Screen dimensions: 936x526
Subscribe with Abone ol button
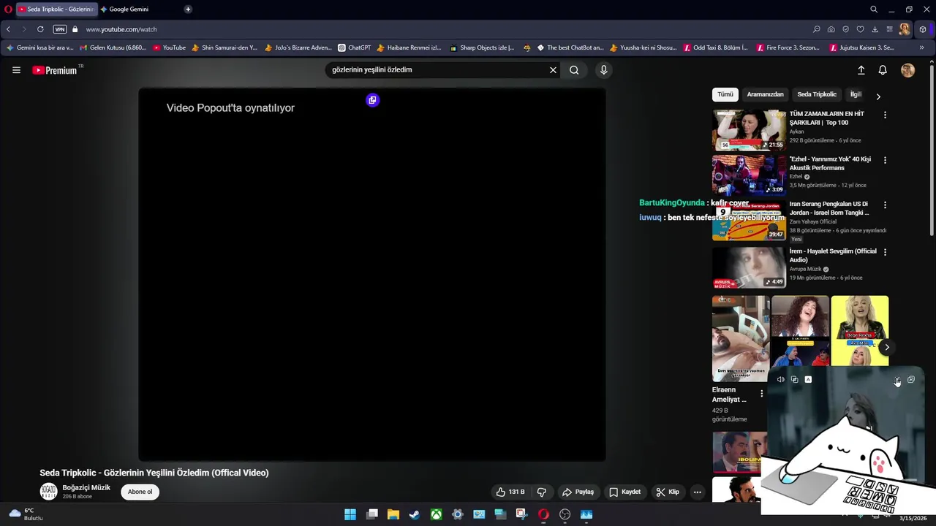140,492
